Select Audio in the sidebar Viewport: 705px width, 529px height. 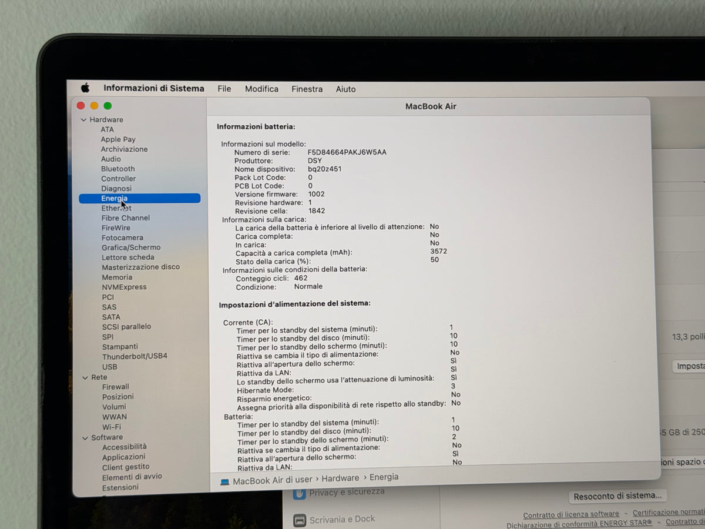pos(111,159)
